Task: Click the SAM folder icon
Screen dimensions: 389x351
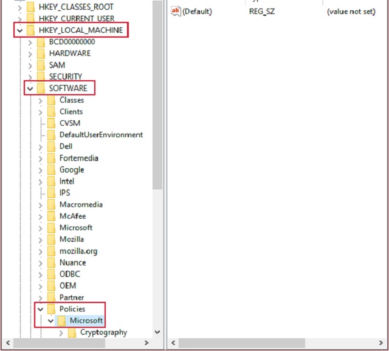Action: point(41,65)
